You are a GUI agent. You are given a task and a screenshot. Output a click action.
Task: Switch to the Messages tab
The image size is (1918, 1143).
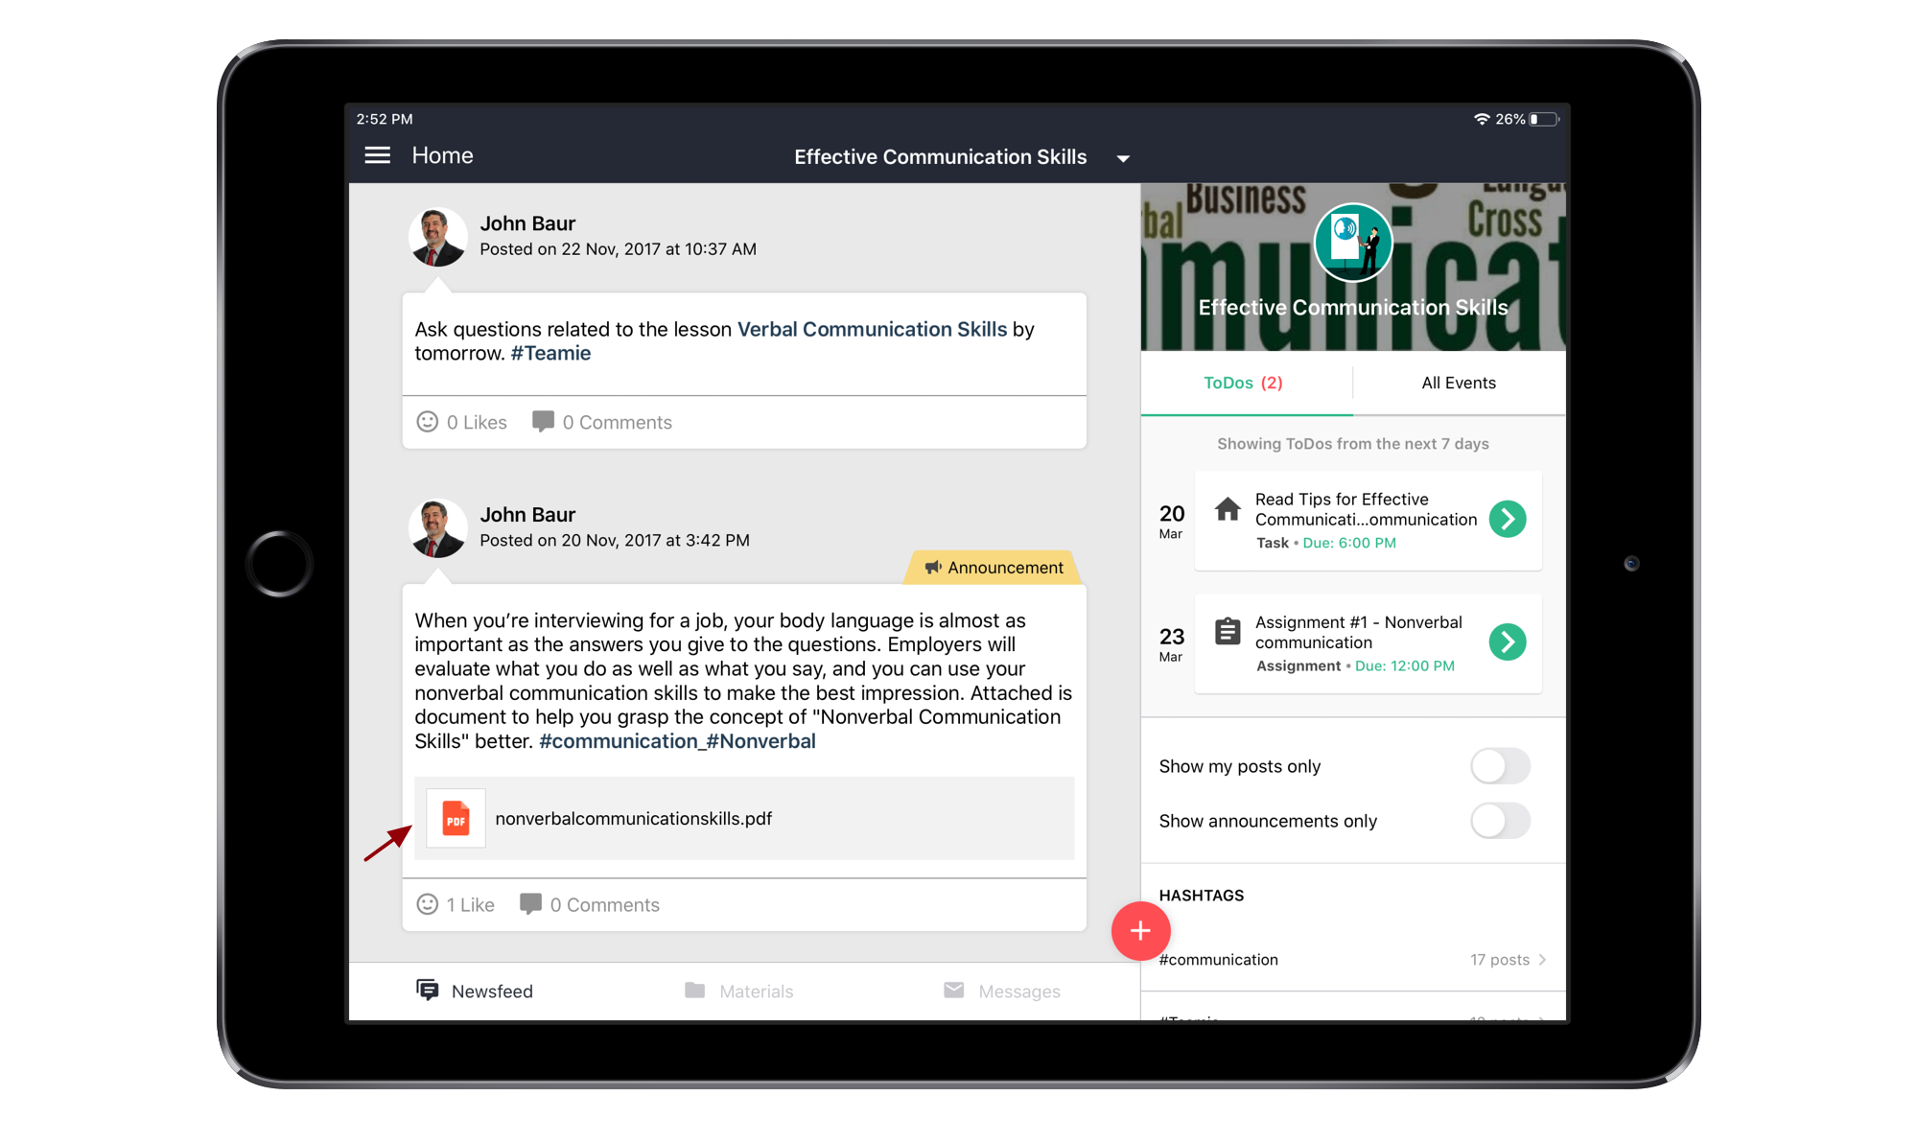click(1002, 991)
